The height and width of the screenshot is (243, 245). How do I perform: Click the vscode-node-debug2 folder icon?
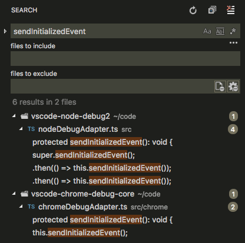24,116
